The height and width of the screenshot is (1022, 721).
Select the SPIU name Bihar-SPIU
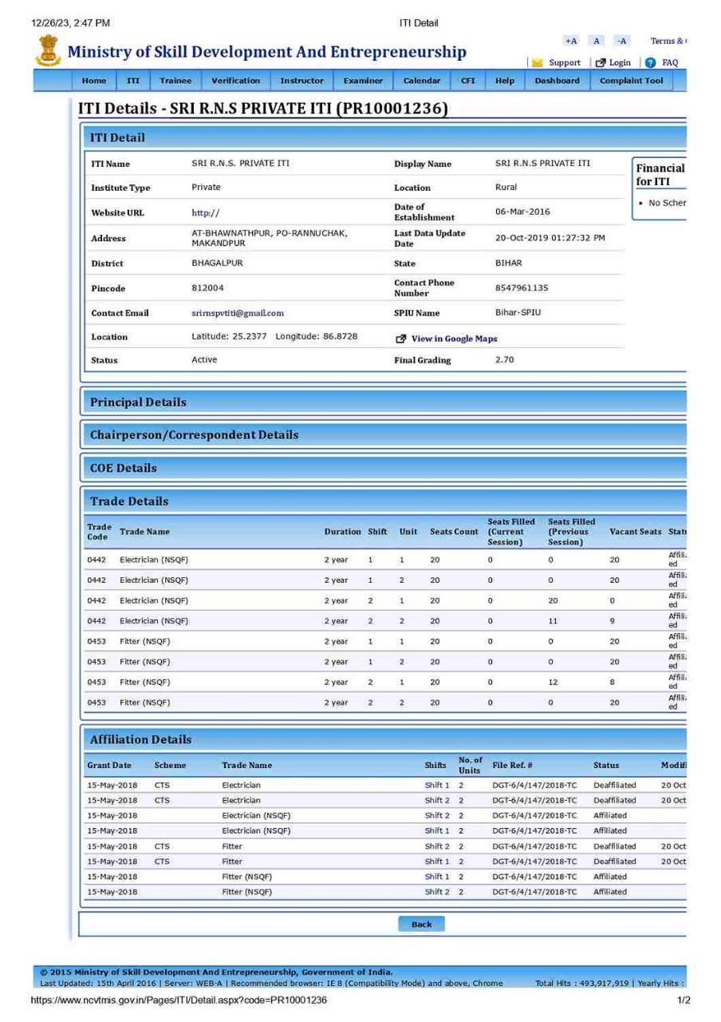click(x=518, y=312)
